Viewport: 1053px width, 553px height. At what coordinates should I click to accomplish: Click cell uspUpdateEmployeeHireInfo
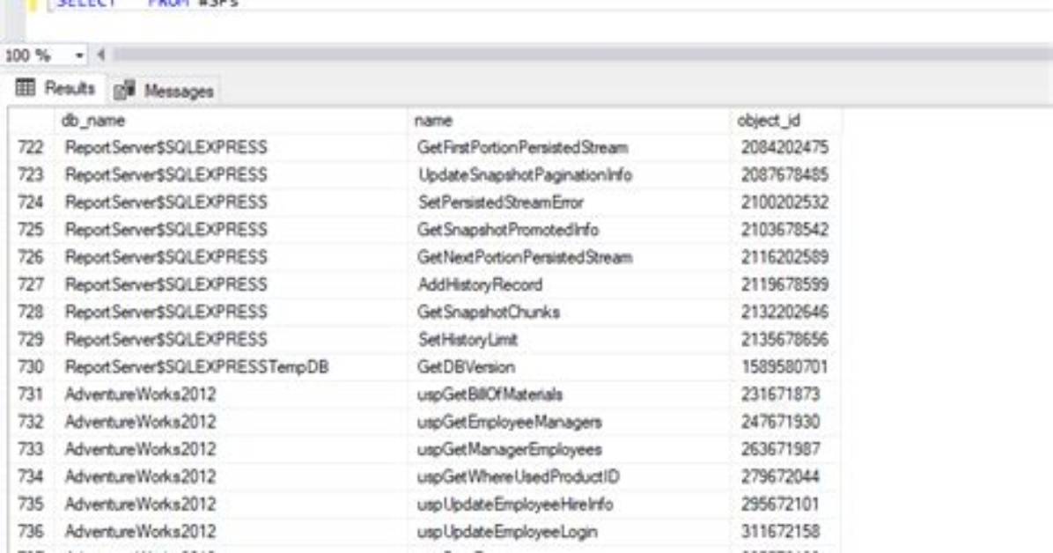pyautogui.click(x=569, y=504)
